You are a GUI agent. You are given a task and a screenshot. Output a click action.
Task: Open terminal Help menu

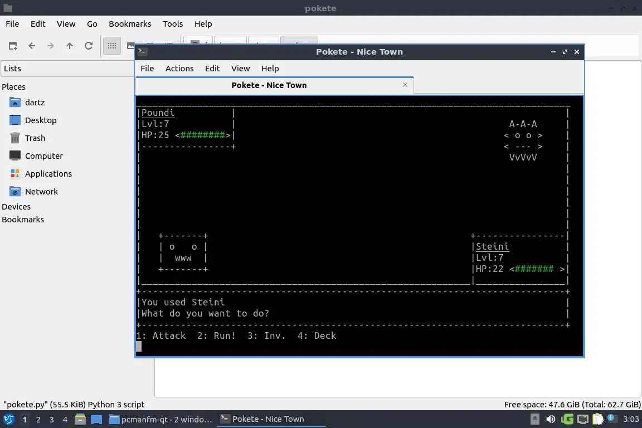(270, 69)
